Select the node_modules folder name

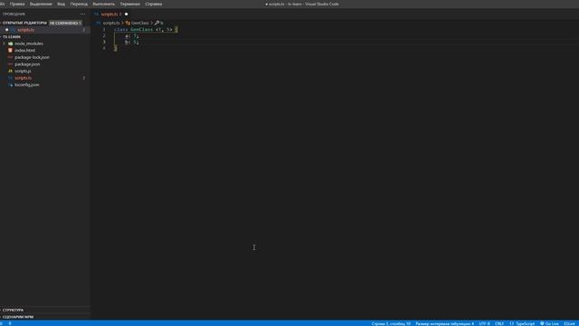point(29,43)
